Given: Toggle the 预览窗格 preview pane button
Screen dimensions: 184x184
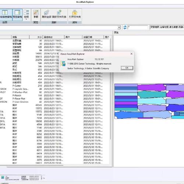Looking at the screenshot, I should point(17,15).
